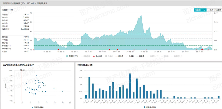The height and width of the screenshot is (109, 222).
Task: Click the highest scatter point near 150%
Action: pyautogui.click(x=37, y=75)
